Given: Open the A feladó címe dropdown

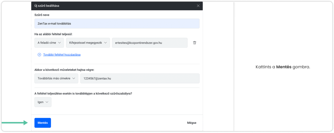Looking at the screenshot, I should [x=49, y=43].
